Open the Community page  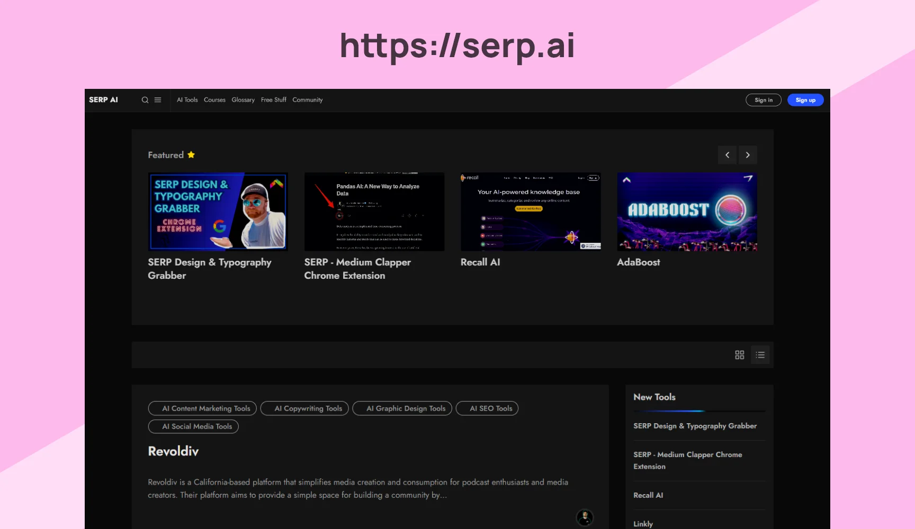(x=307, y=100)
